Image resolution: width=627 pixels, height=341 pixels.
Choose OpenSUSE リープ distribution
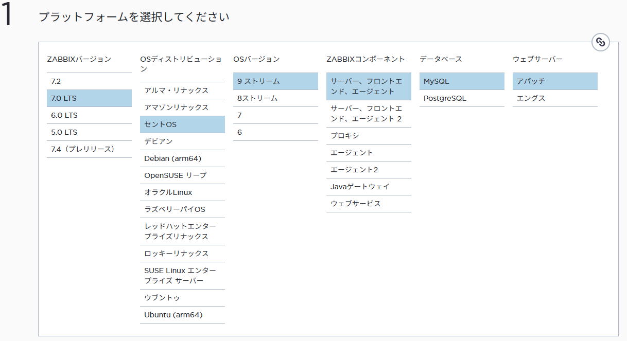(182, 175)
